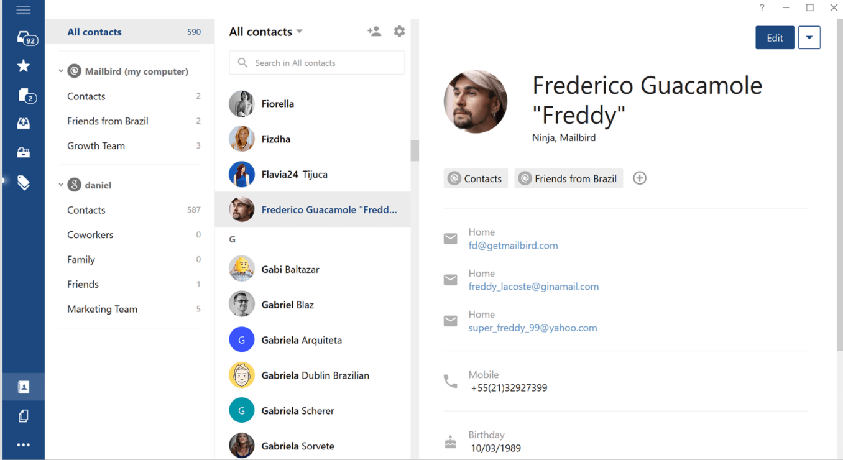The height and width of the screenshot is (460, 843).
Task: Open contact list settings gear
Action: point(399,32)
